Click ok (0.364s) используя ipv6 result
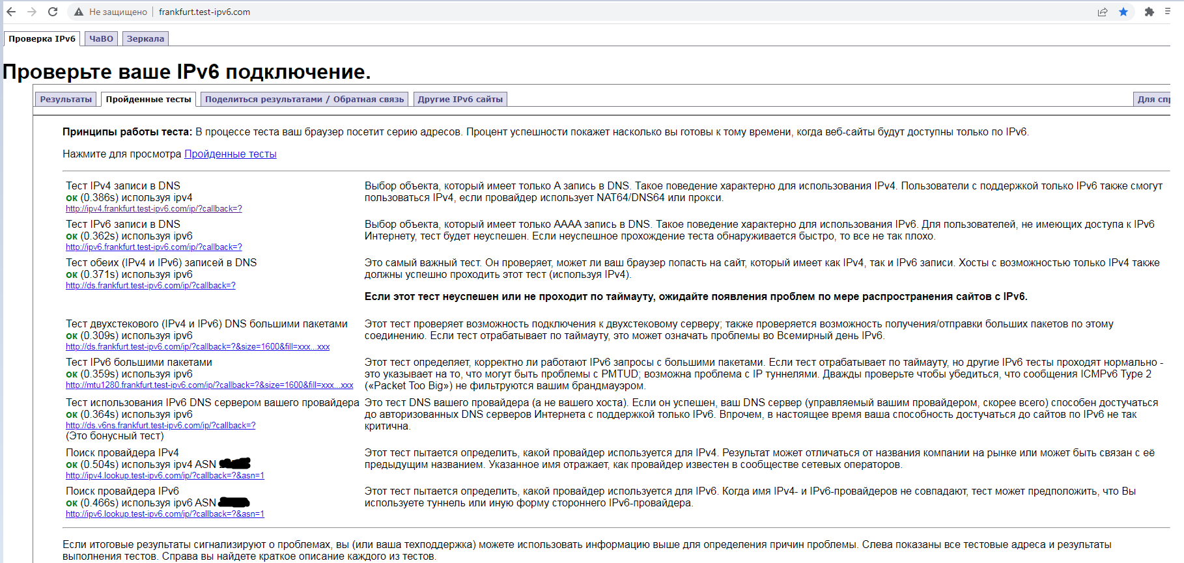The width and height of the screenshot is (1184, 563). 129,415
